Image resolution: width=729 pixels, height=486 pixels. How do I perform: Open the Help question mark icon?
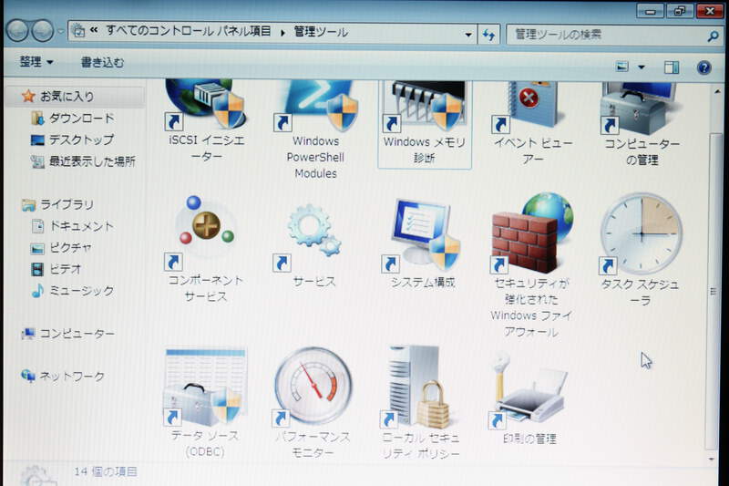pos(703,67)
